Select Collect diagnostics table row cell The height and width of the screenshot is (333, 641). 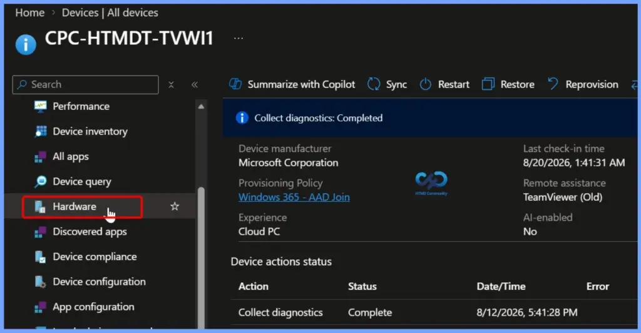[280, 312]
